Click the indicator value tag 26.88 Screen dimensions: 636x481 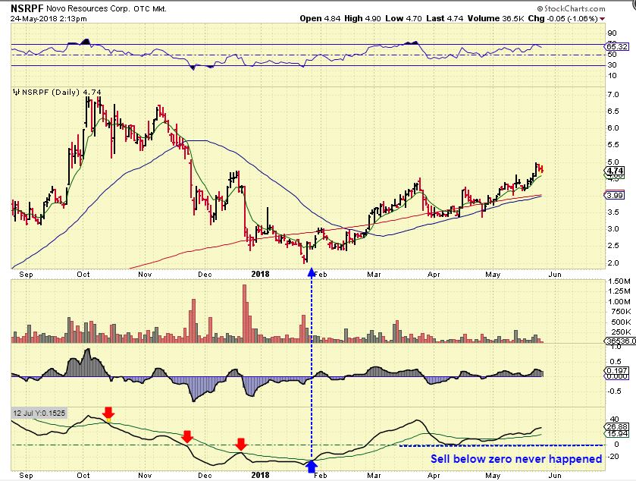pos(617,427)
